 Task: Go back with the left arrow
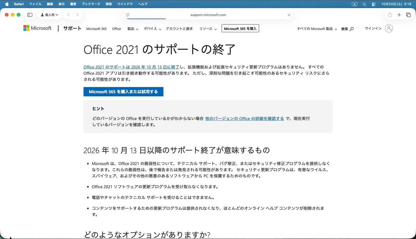click(x=68, y=15)
